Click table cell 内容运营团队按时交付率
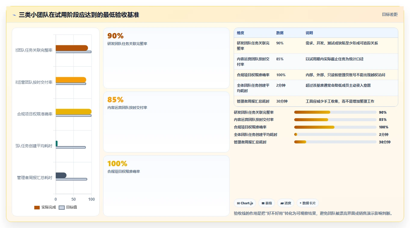 click(253, 61)
